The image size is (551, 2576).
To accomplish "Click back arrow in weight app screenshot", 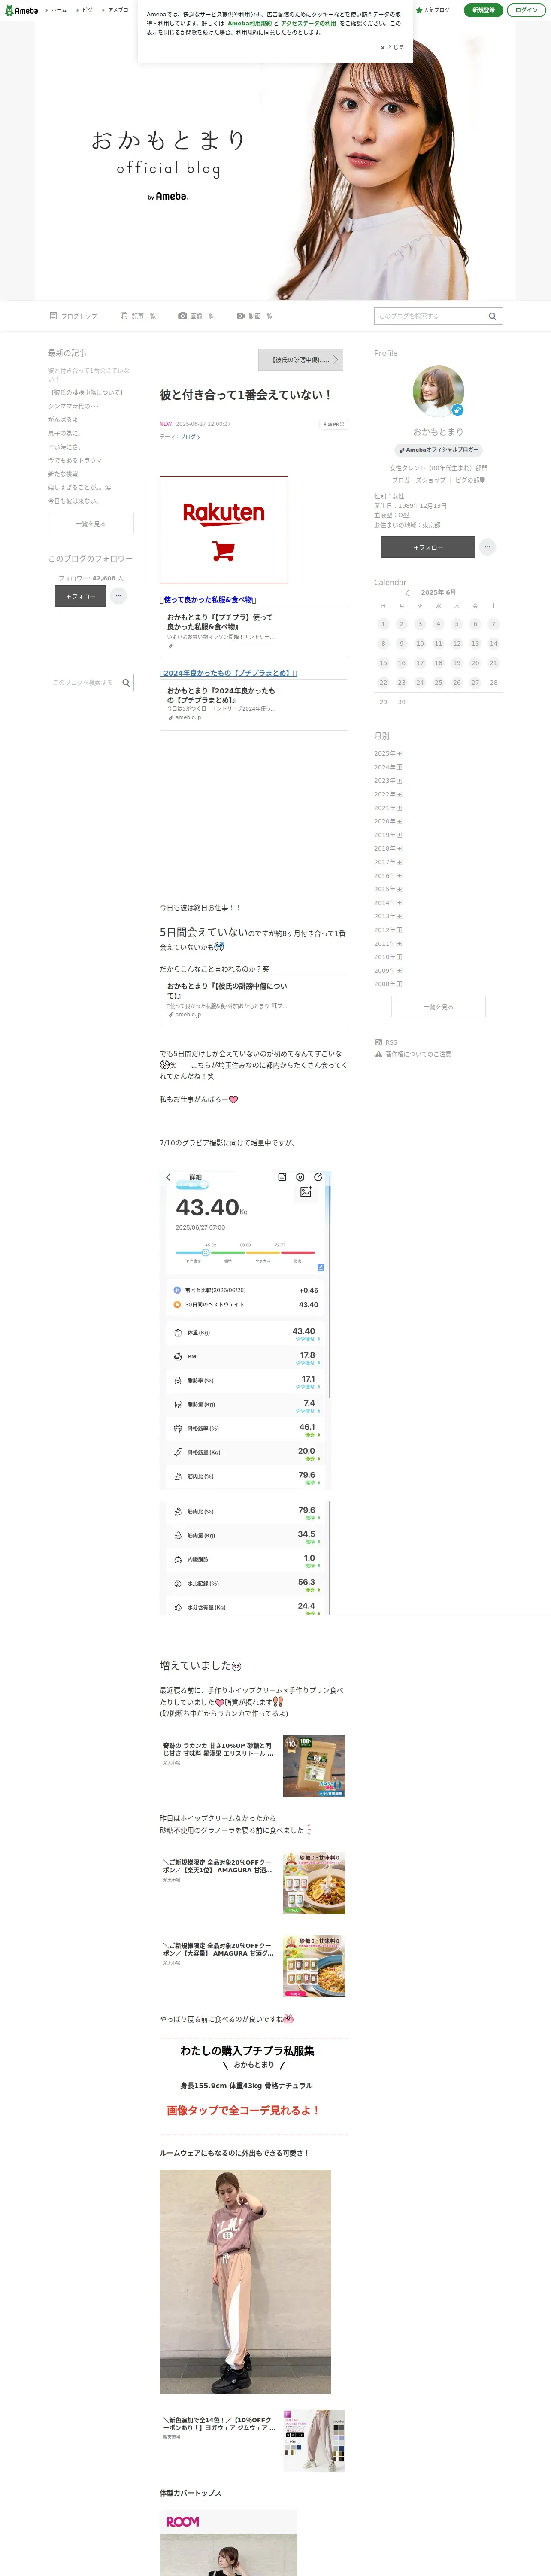I will [x=168, y=1177].
